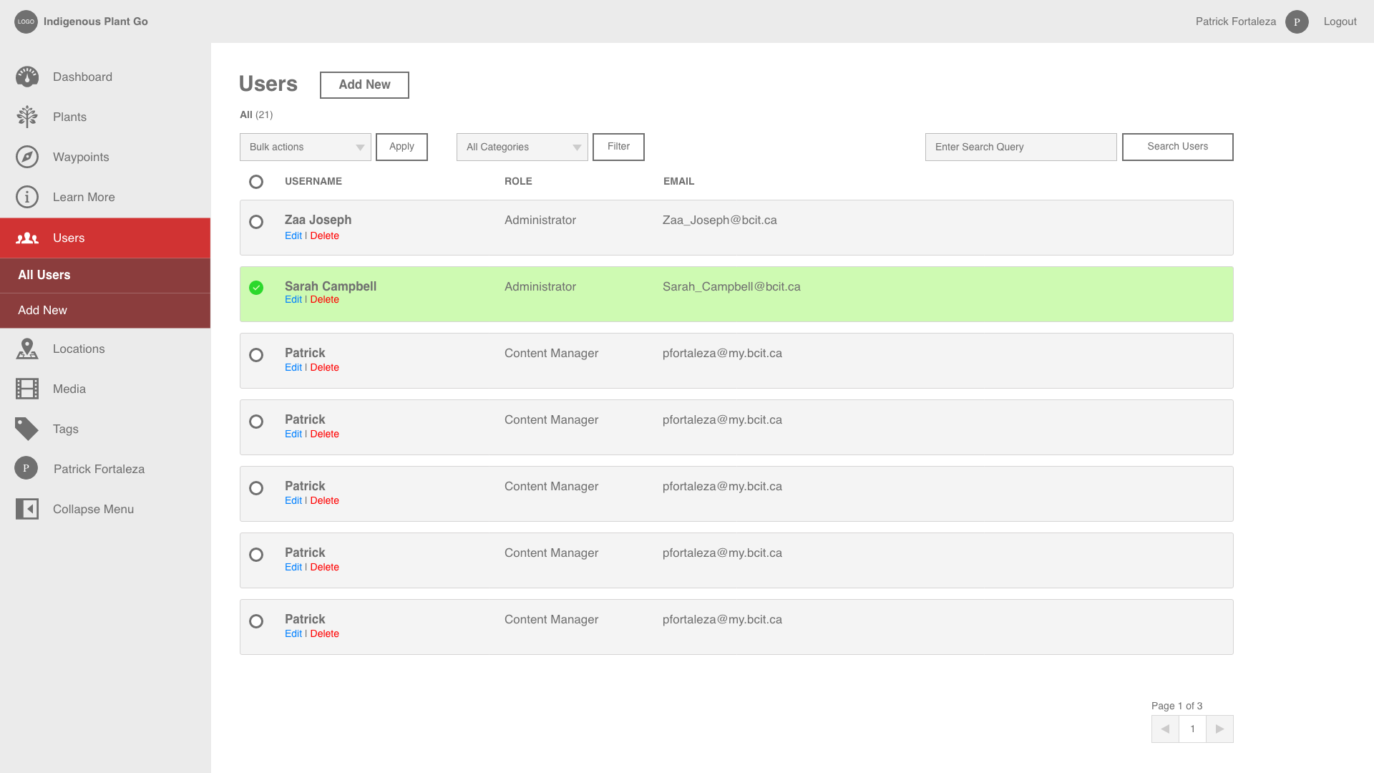Image resolution: width=1374 pixels, height=773 pixels.
Task: Open the Dashboard gauge icon
Action: coord(27,77)
